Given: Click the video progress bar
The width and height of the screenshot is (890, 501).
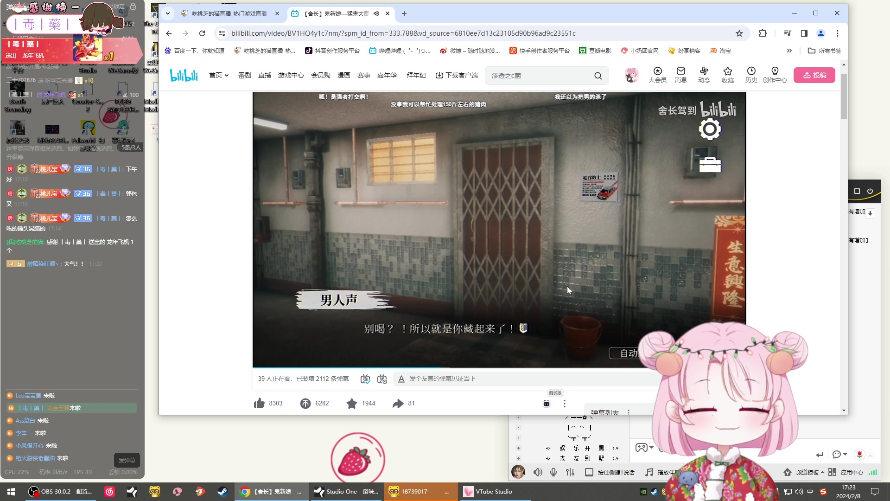Looking at the screenshot, I should pyautogui.click(x=499, y=368).
